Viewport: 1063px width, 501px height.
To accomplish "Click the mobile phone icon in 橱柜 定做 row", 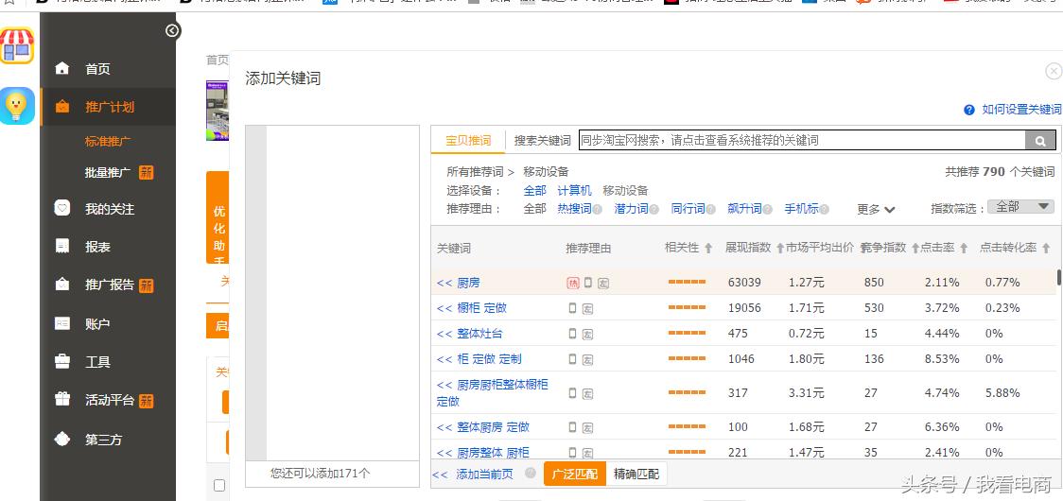I will 573,308.
